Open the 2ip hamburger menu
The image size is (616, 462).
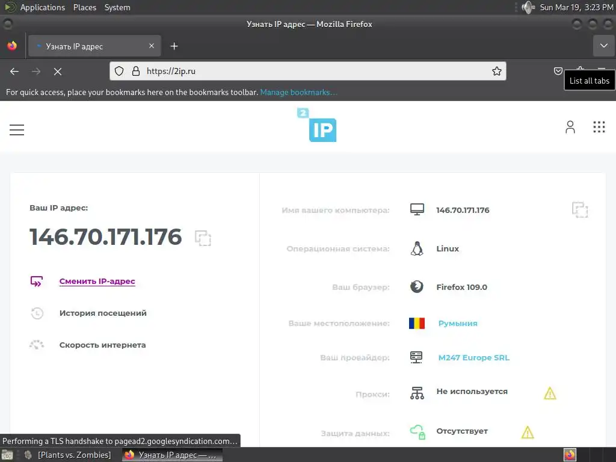click(16, 130)
